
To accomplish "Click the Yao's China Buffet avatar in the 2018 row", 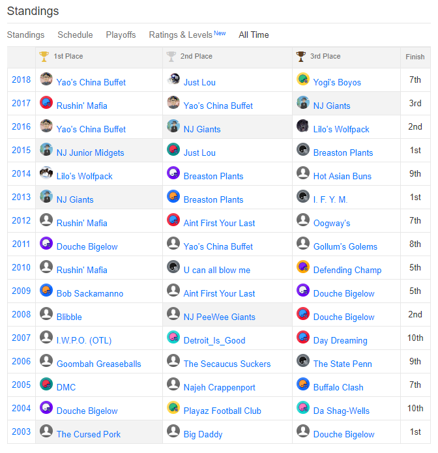I will pos(46,79).
